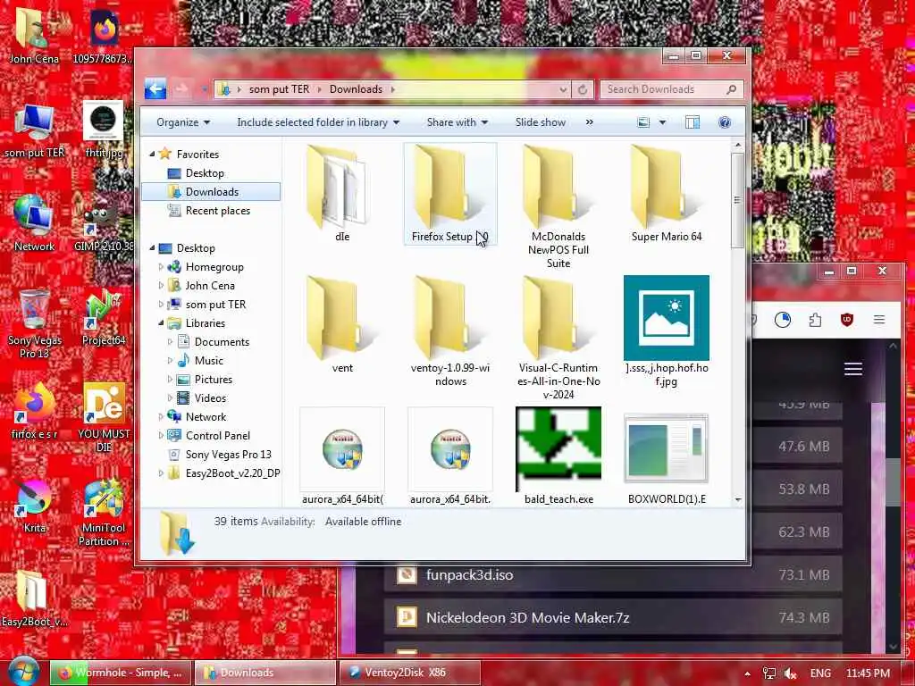Click the som put TER breadcrumb
Screen dimensions: 915x686
pyautogui.click(x=279, y=89)
